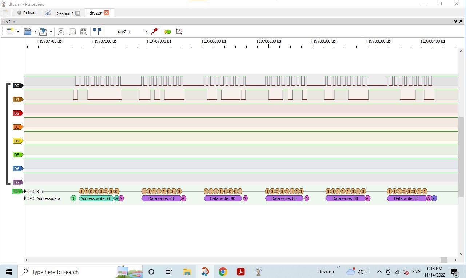Create a new session with the blank page icon

tap(5, 13)
